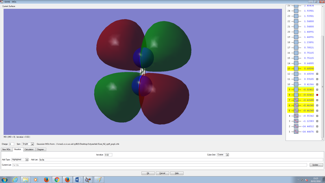Switch to the New MOs tab
The height and width of the screenshot is (183, 325).
pos(6,149)
